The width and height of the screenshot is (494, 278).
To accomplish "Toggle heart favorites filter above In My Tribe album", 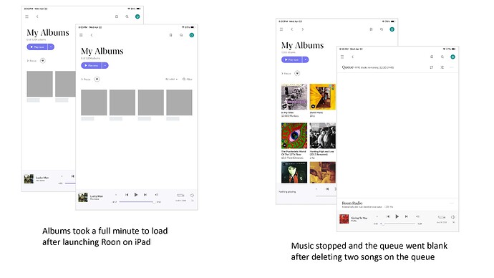I will tap(297, 73).
